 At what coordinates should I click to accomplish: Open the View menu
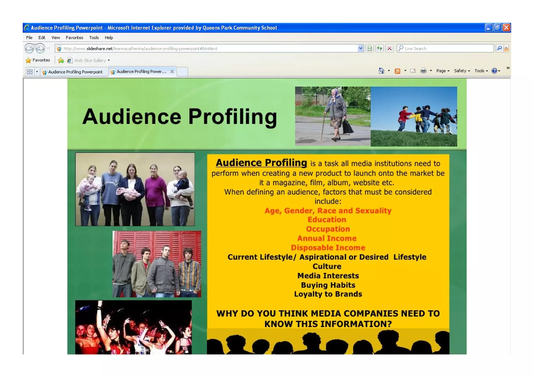(x=56, y=38)
